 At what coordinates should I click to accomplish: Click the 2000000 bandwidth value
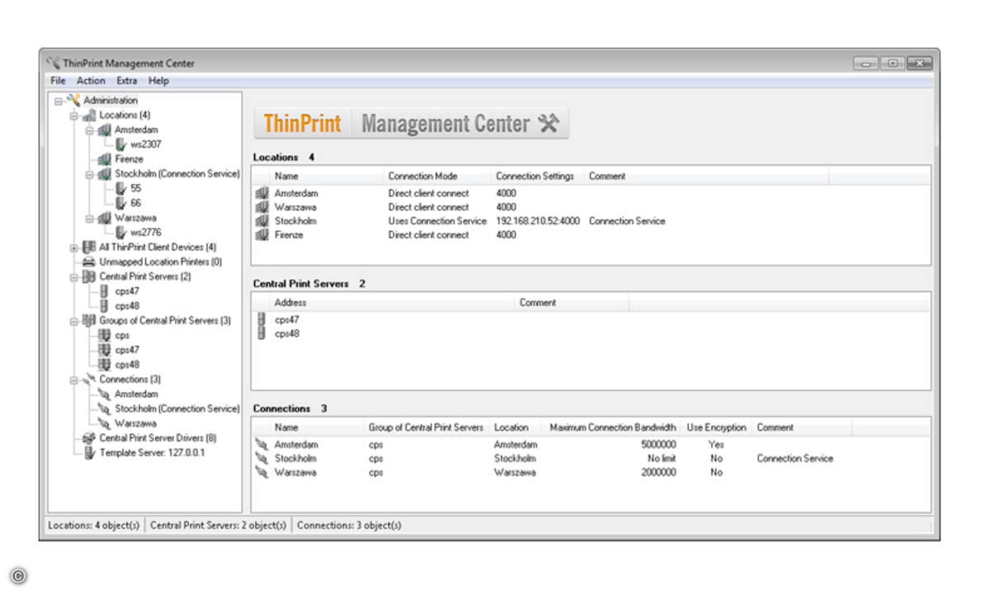pyautogui.click(x=658, y=473)
